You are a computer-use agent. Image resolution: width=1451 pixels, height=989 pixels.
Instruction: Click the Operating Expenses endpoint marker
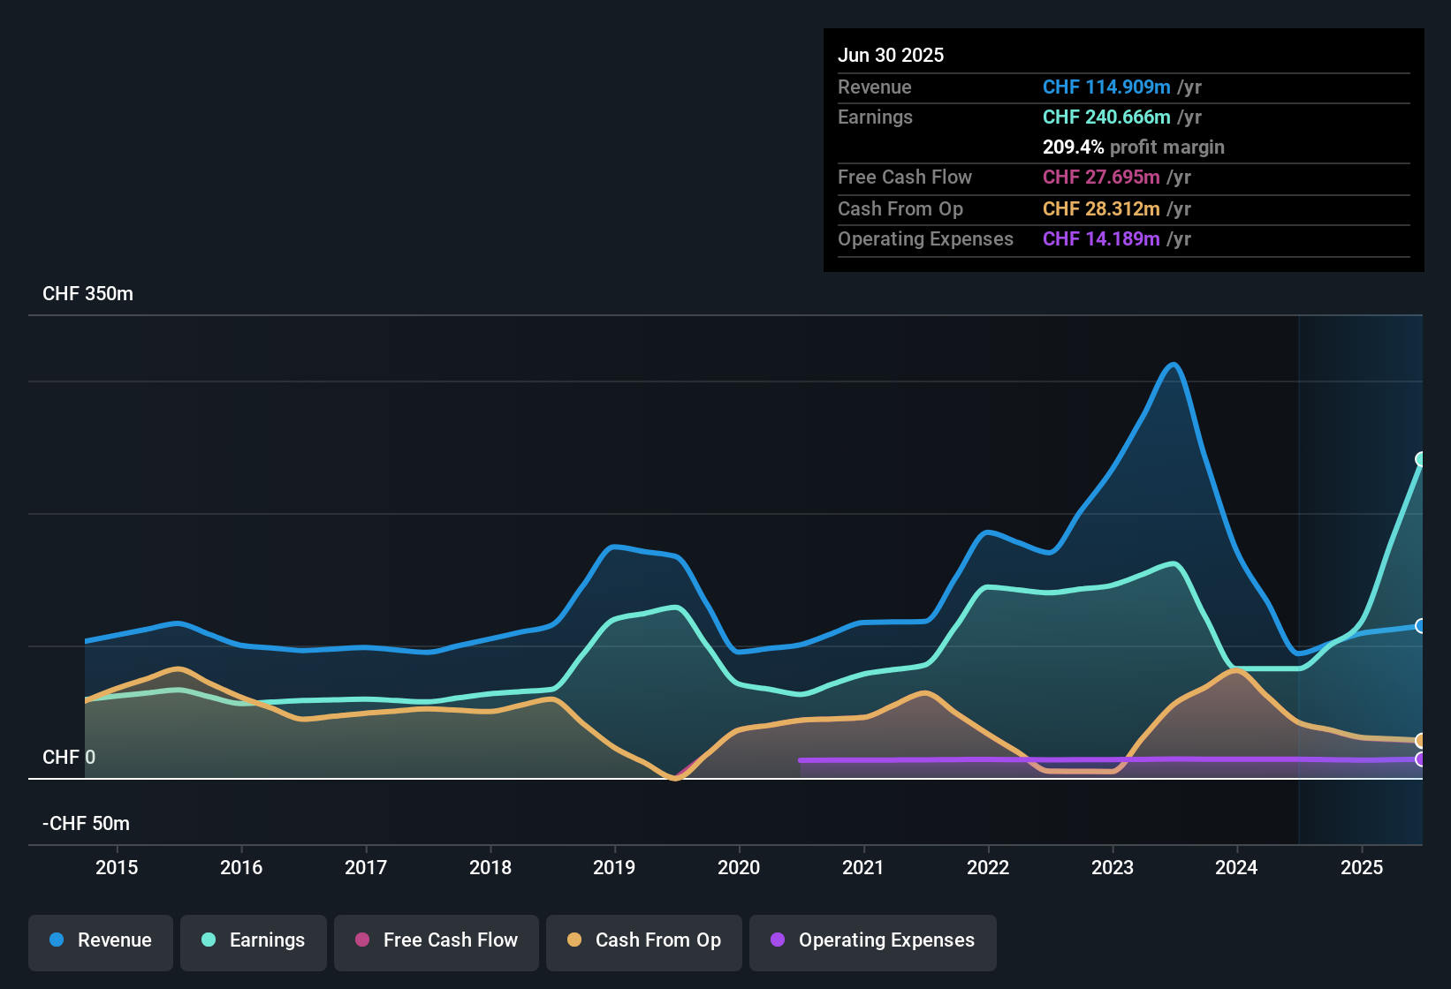tap(1421, 759)
